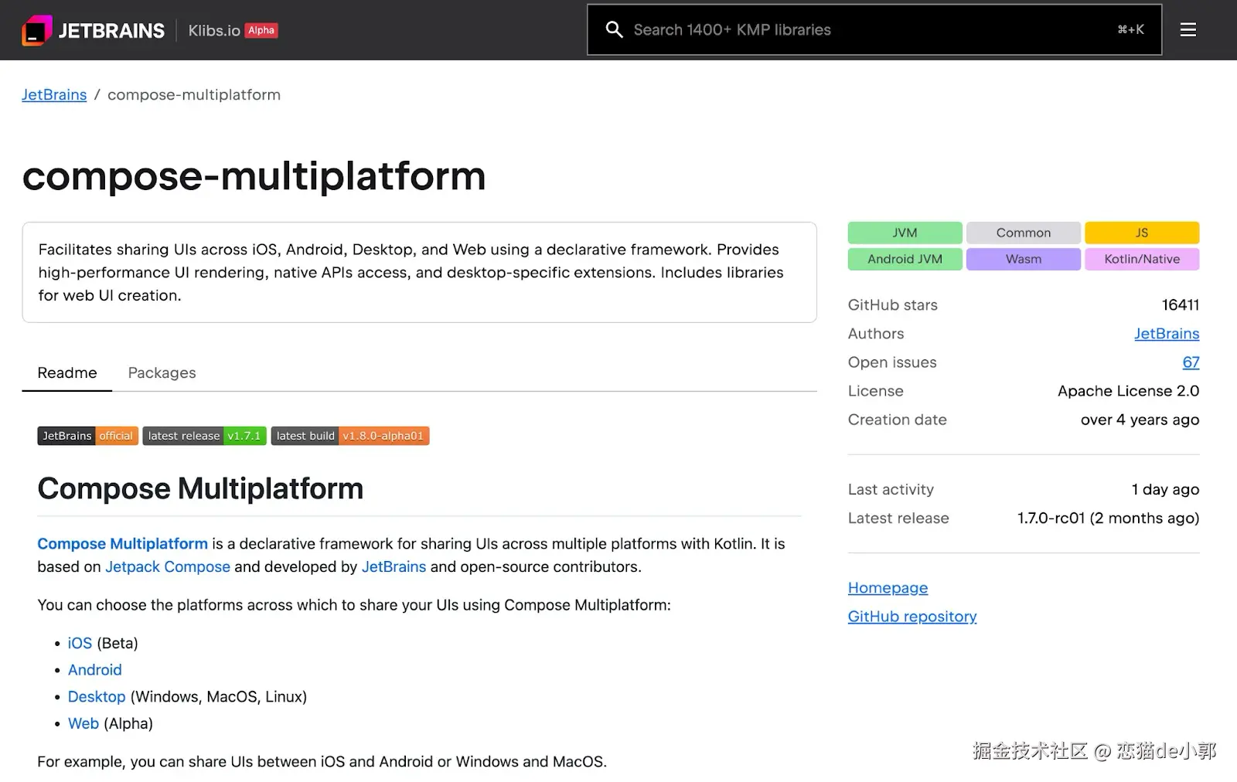Switch to the Readme tab
This screenshot has width=1237, height=782.
click(67, 372)
